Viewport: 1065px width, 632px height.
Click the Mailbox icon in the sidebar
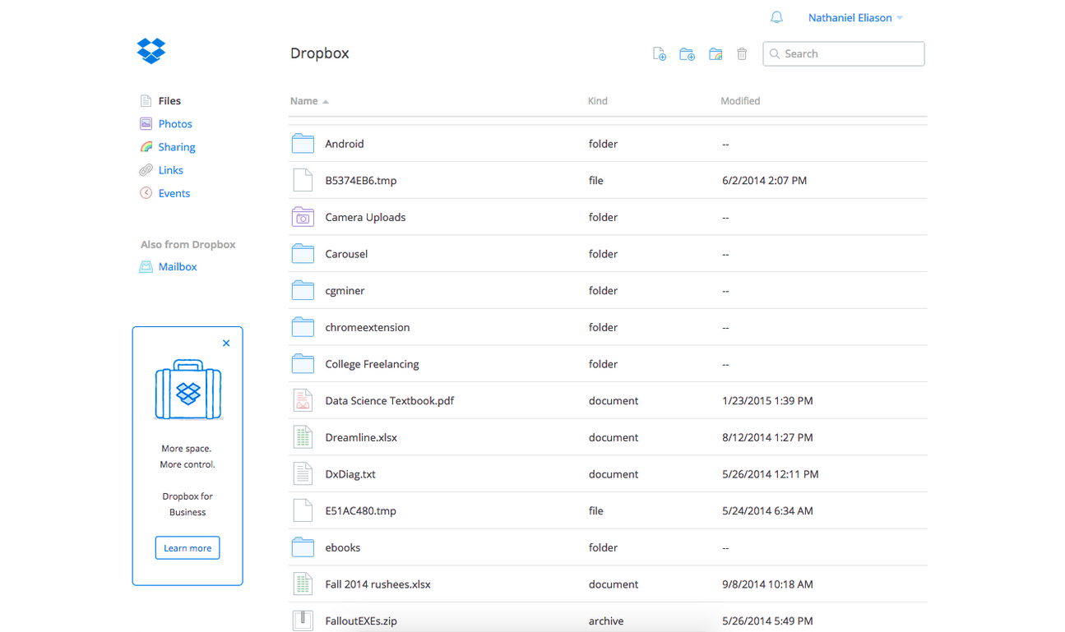[x=146, y=267]
